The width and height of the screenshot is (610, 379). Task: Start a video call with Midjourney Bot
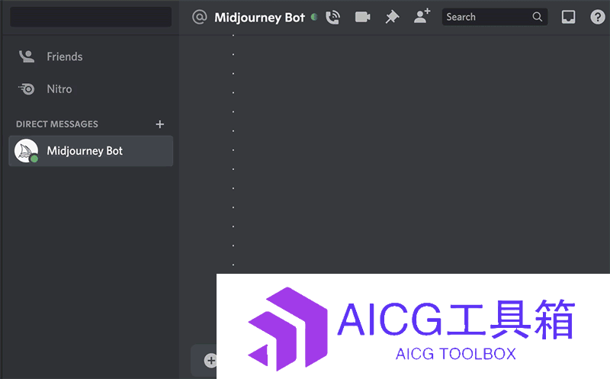click(363, 17)
